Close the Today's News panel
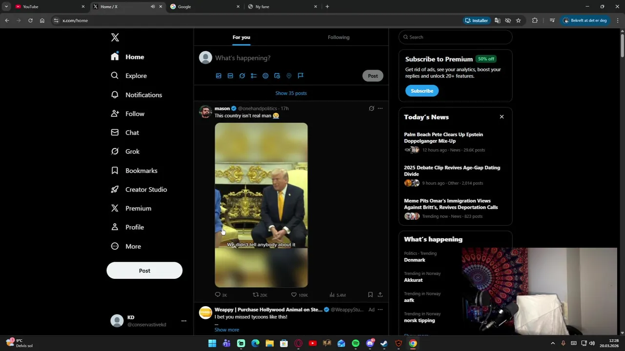The height and width of the screenshot is (351, 625). pos(501,117)
